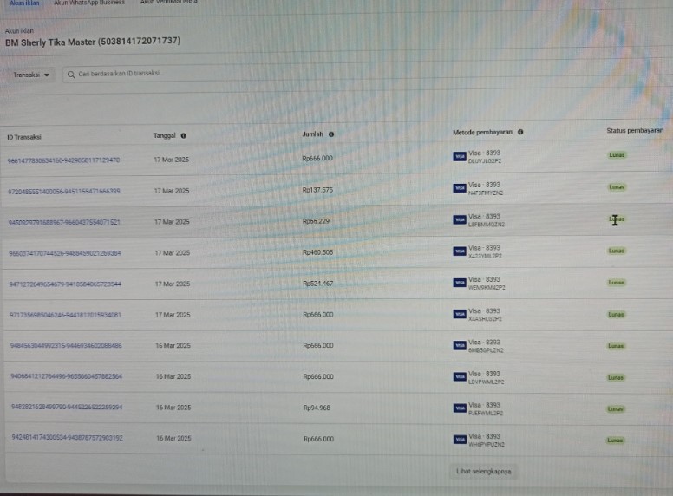
Task: Open the Transaksi dropdown filter
Action: tap(30, 75)
